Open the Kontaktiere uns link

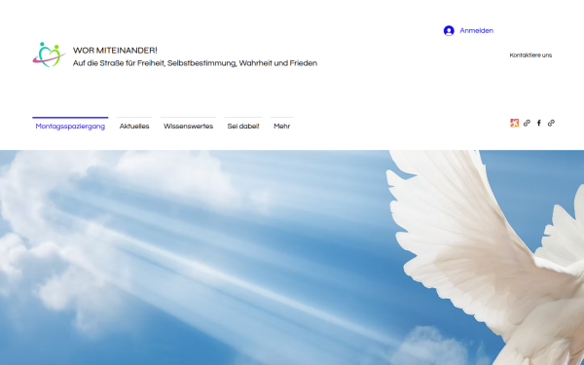coord(530,55)
